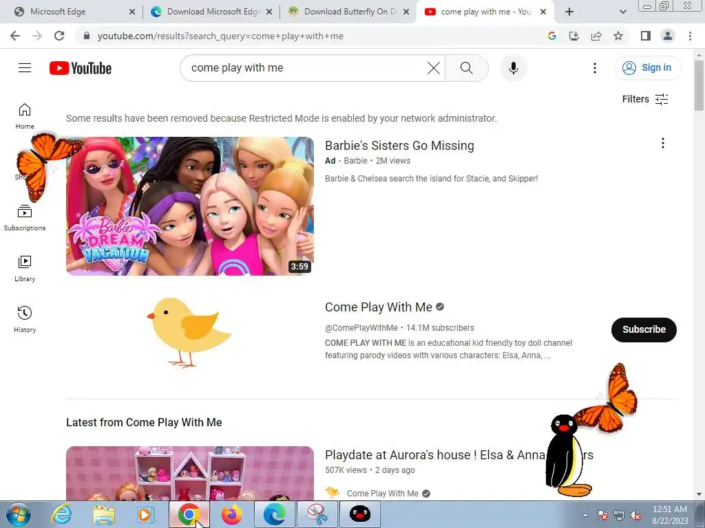705x528 pixels.
Task: Go to Home in the sidebar
Action: (x=25, y=116)
